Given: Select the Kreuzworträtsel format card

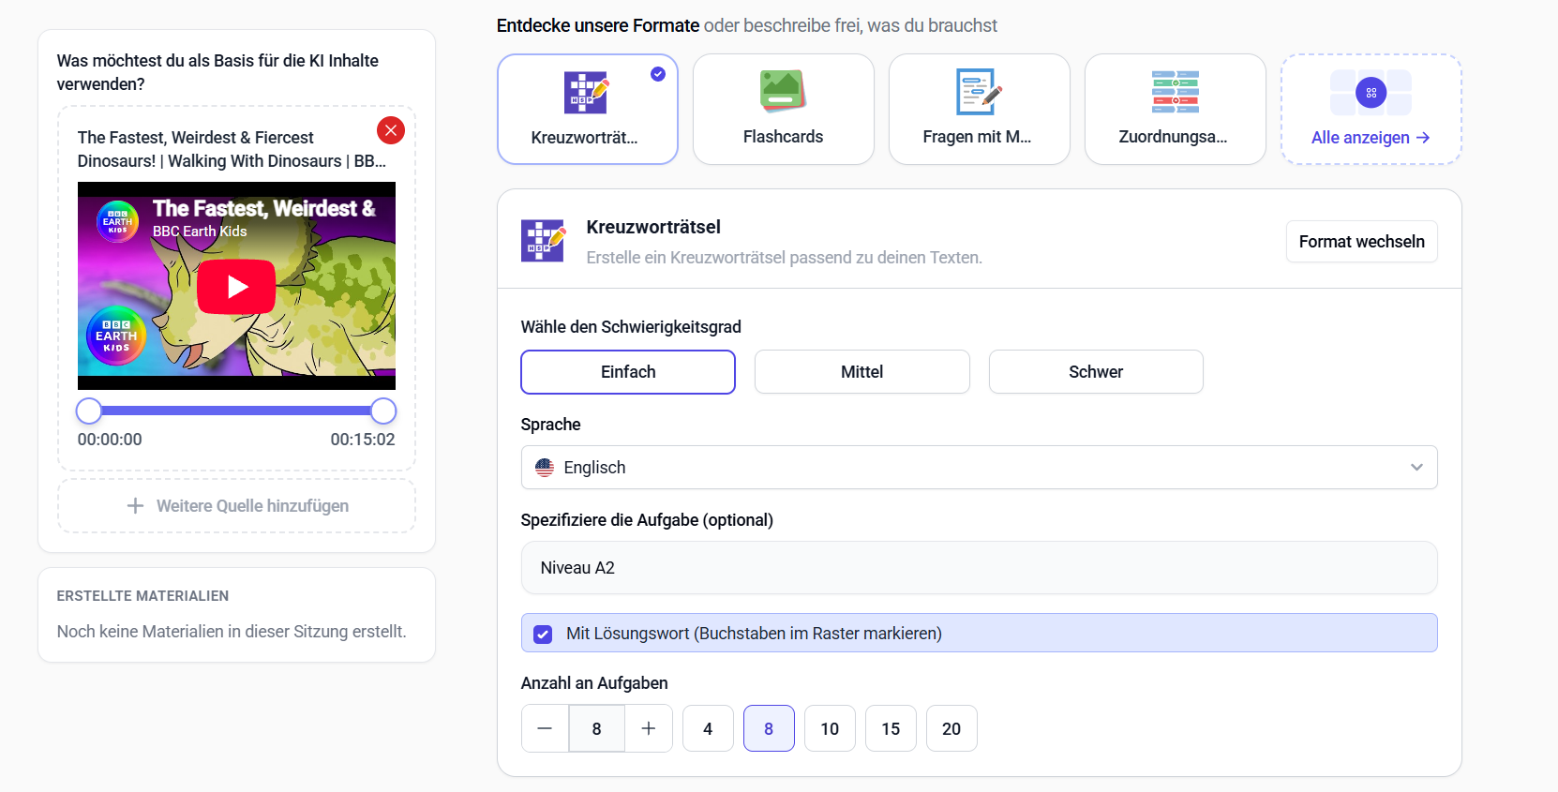Looking at the screenshot, I should click(x=587, y=109).
